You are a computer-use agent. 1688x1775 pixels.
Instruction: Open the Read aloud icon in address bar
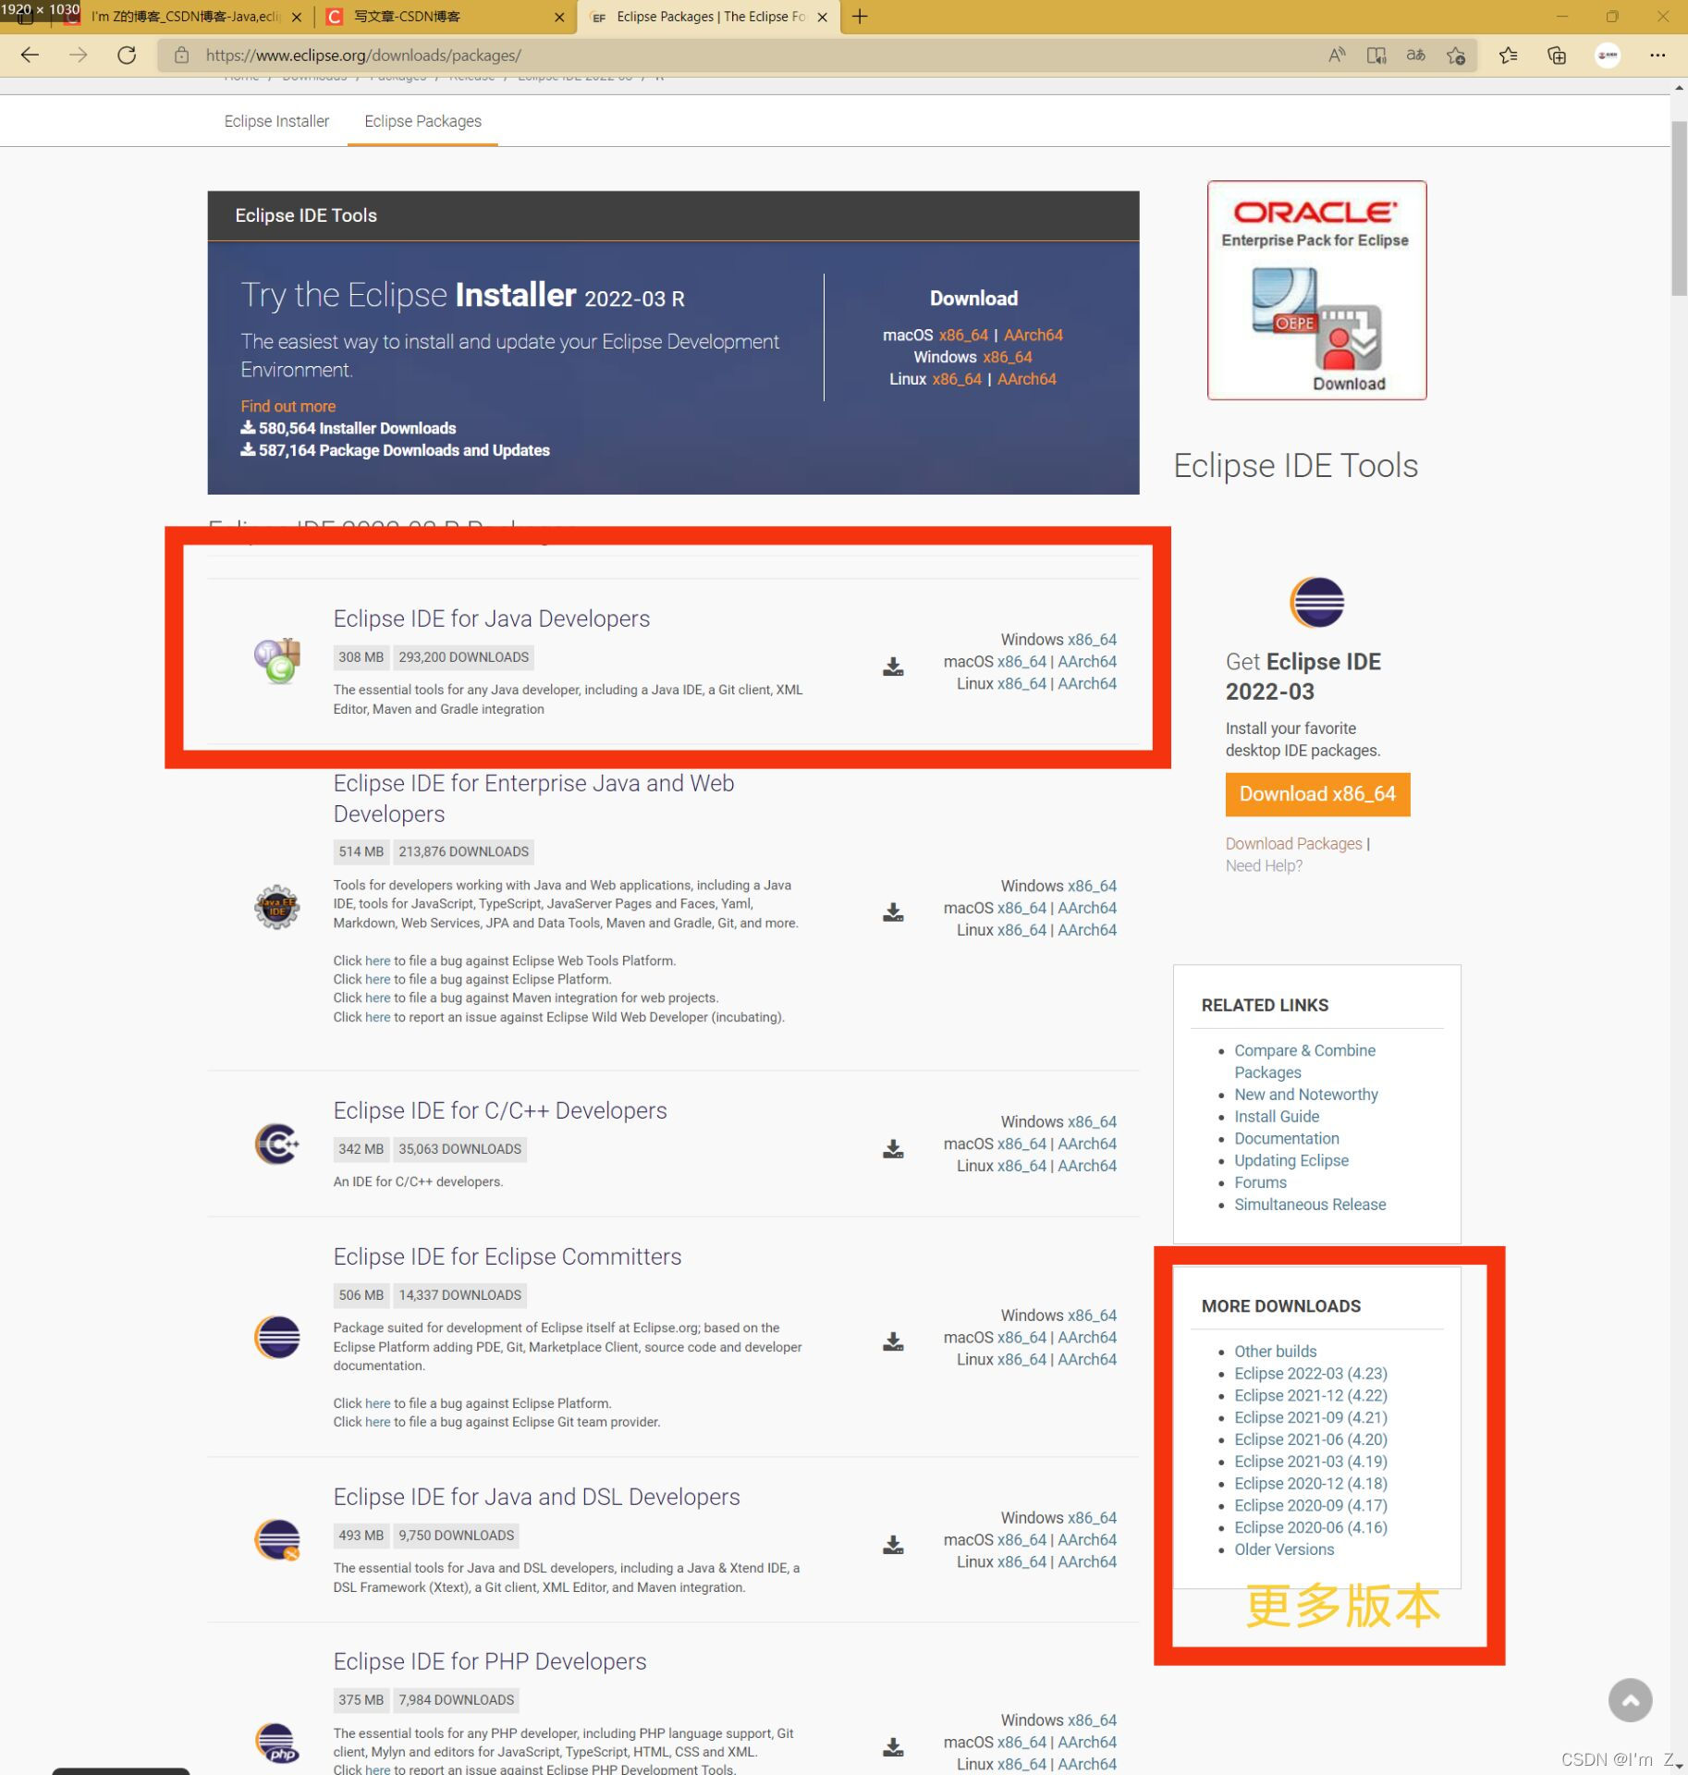click(x=1337, y=55)
